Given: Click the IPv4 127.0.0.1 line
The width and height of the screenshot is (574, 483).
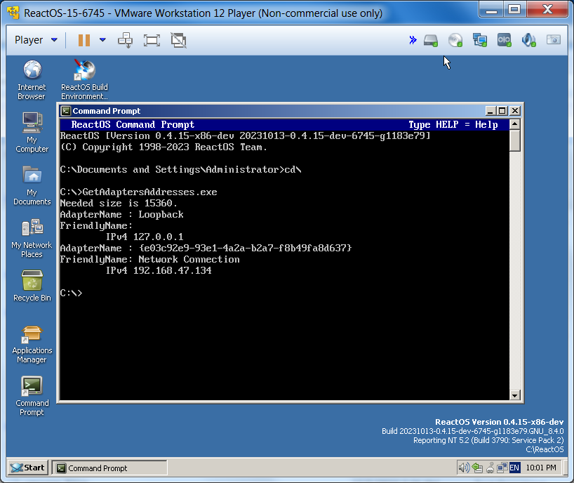Looking at the screenshot, I should pos(145,237).
